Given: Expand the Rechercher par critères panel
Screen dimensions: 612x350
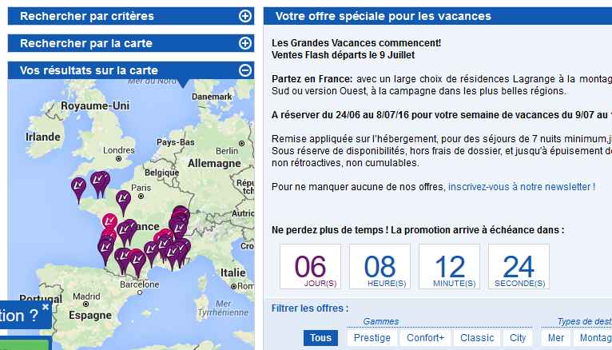Looking at the screenshot, I should click(245, 16).
